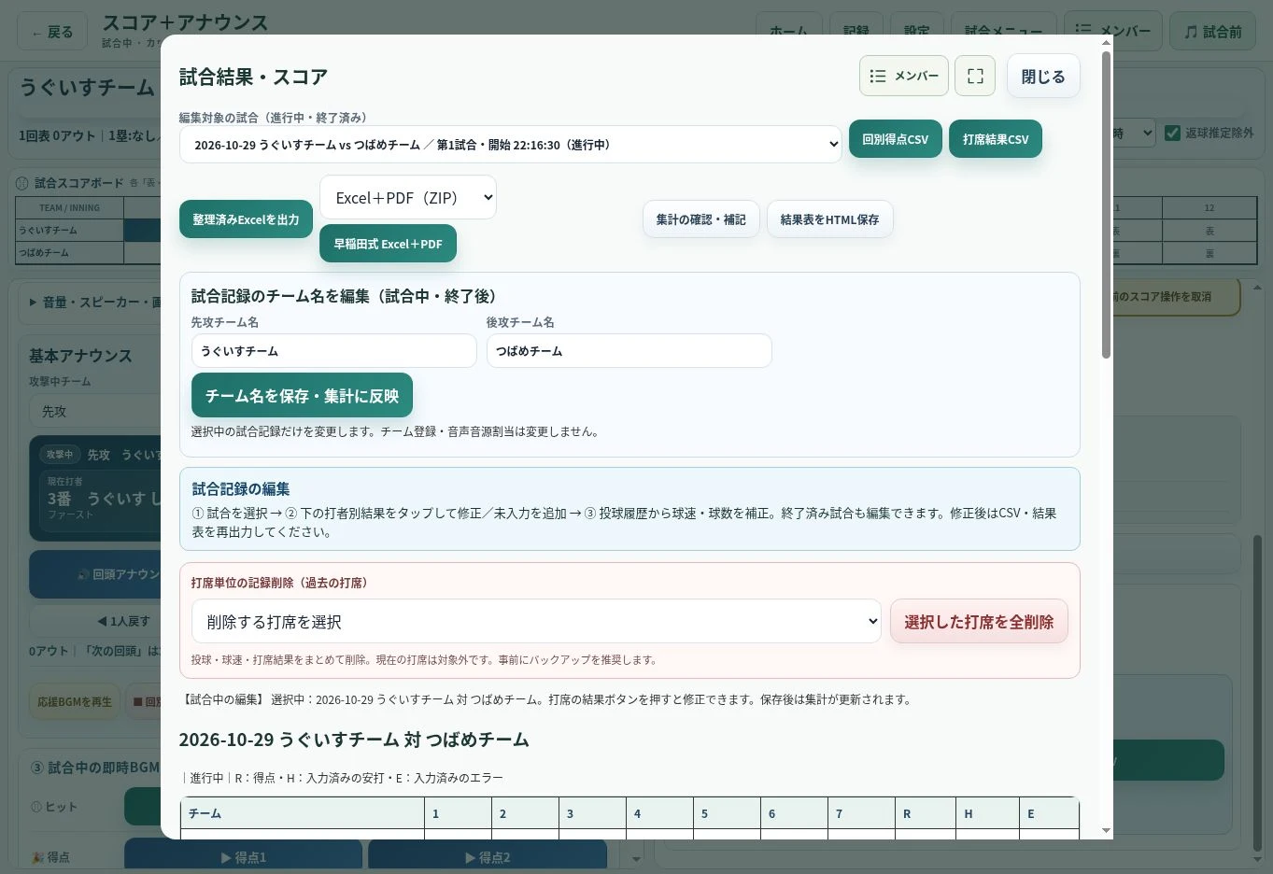Click column header H in score table
This screenshot has width=1273, height=874.
(988, 813)
